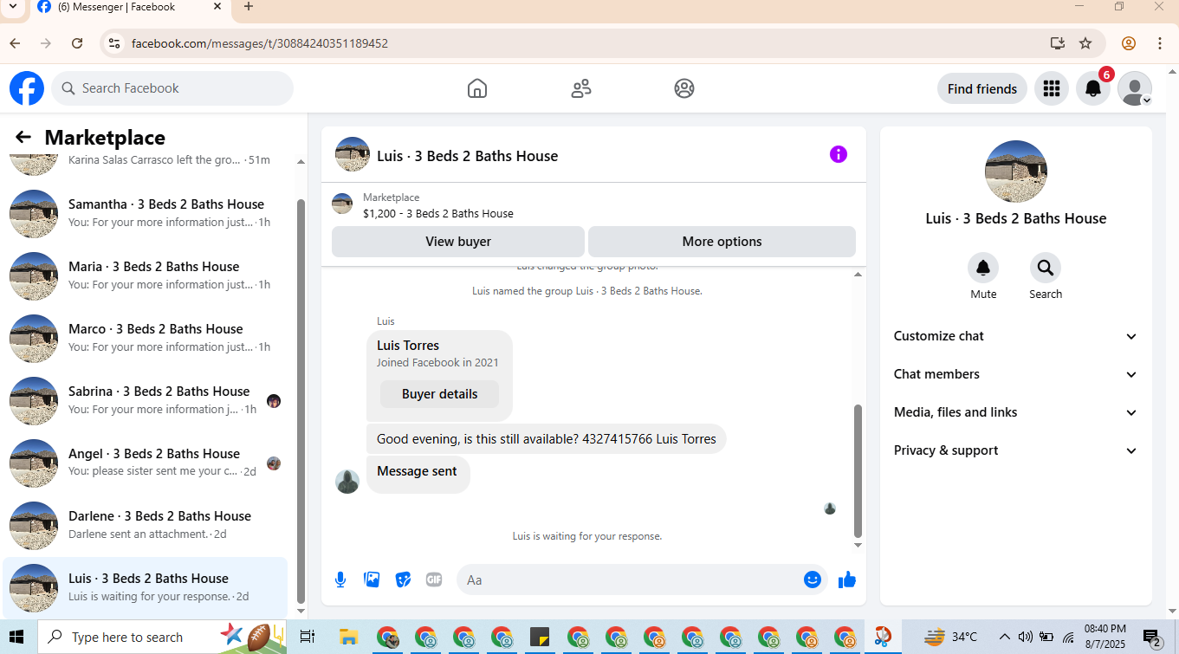1179x654 pixels.
Task: View site information icon in address bar
Action: click(x=113, y=43)
